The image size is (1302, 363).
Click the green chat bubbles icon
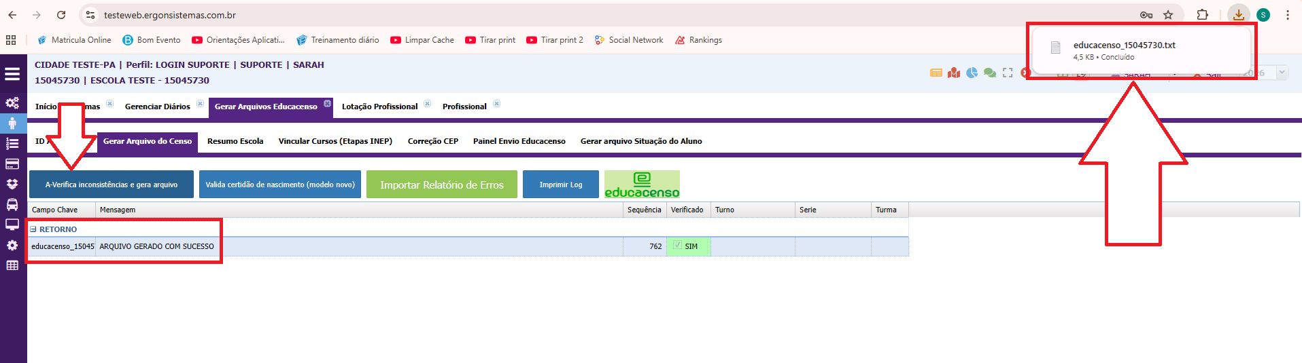coord(989,73)
